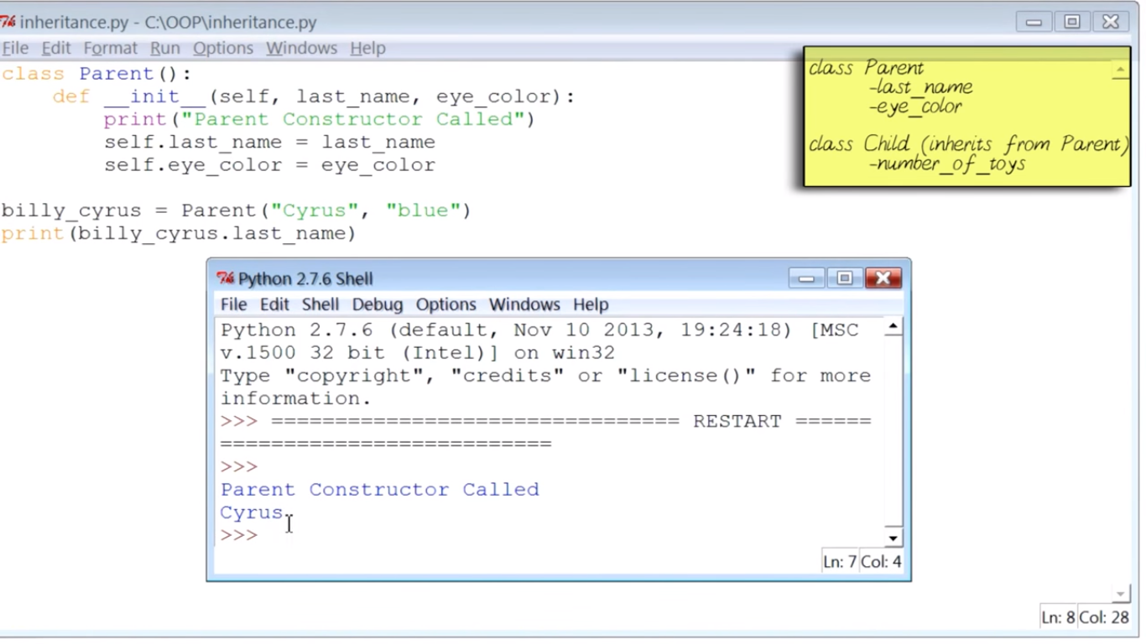Open Options menu in Python Shell
Image resolution: width=1146 pixels, height=644 pixels.
coord(446,304)
